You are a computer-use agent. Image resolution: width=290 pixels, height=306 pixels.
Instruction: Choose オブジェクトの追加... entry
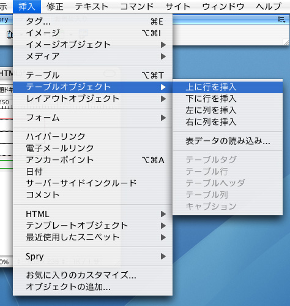pos(93,287)
